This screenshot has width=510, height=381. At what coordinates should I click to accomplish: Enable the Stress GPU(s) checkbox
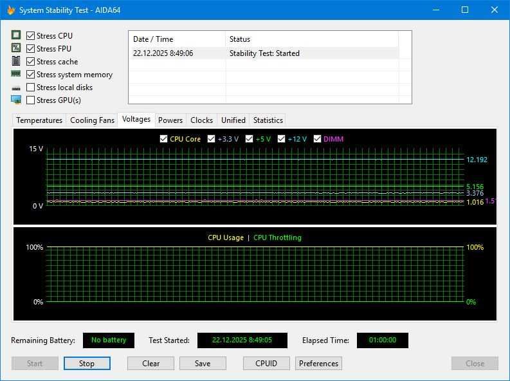tap(30, 100)
